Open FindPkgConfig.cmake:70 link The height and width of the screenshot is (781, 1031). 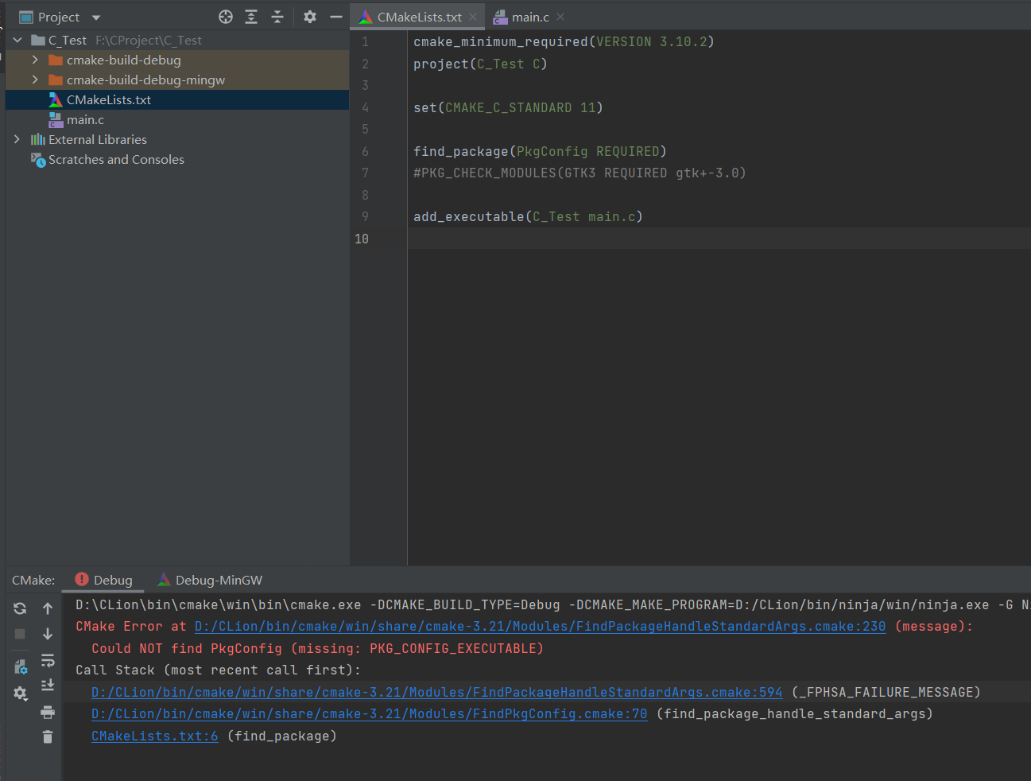pyautogui.click(x=369, y=714)
